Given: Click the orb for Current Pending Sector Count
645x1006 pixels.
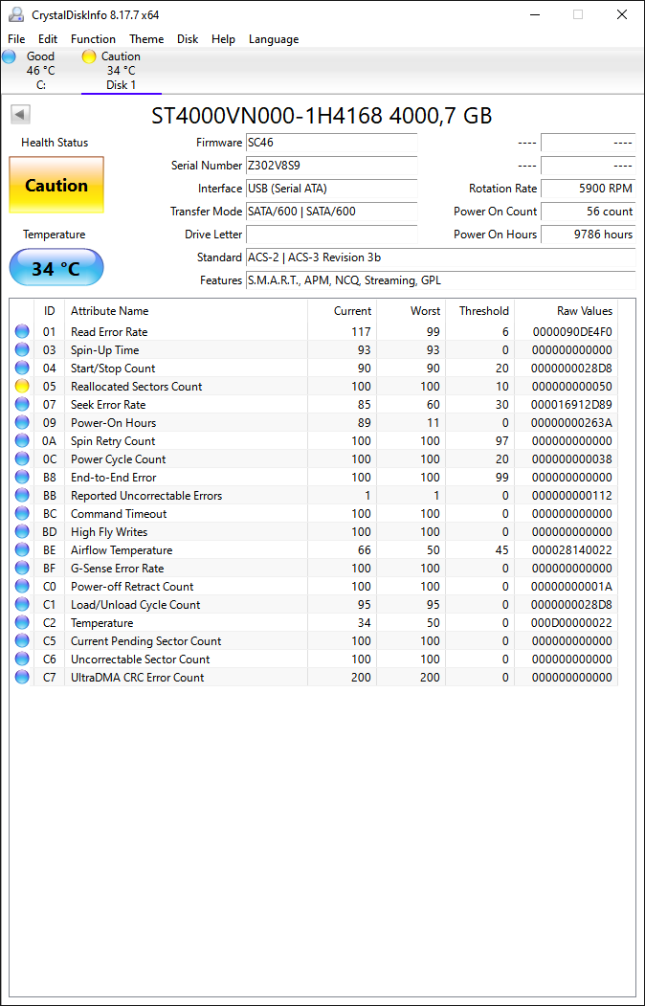Looking at the screenshot, I should [22, 641].
